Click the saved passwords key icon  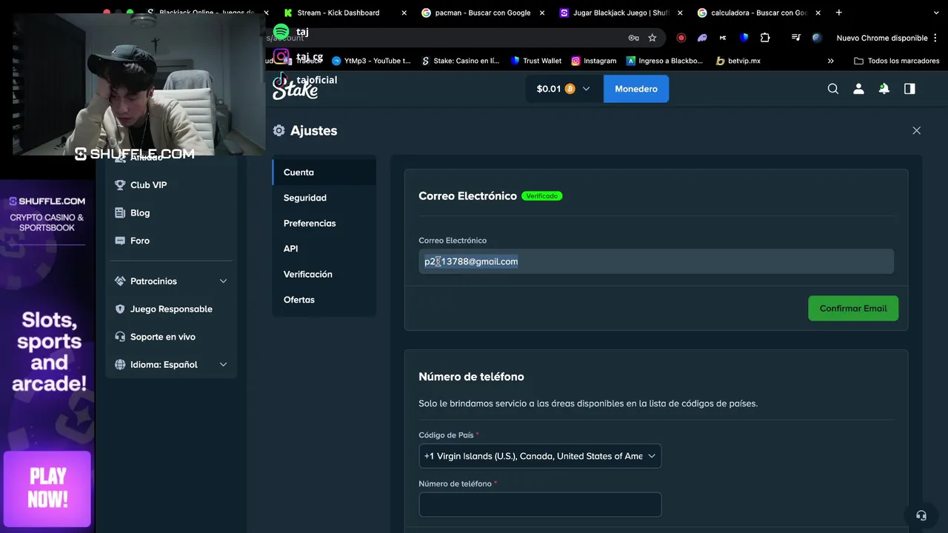point(634,38)
